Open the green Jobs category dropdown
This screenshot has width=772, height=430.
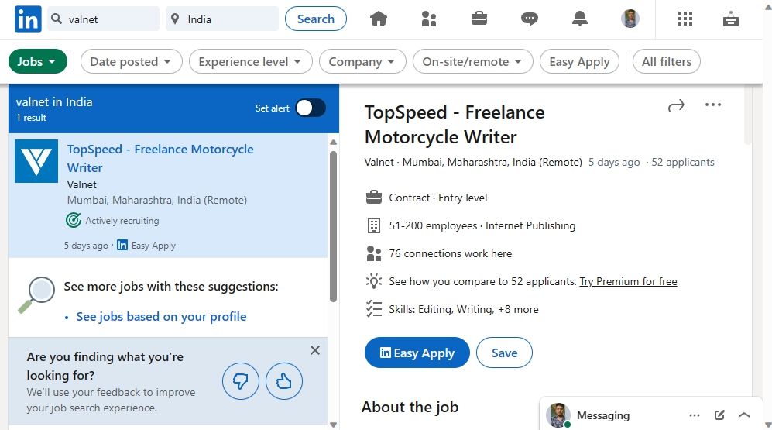37,62
